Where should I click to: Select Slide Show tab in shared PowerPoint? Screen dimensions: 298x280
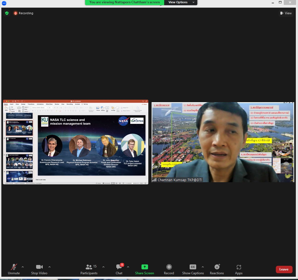pyautogui.click(x=49, y=104)
